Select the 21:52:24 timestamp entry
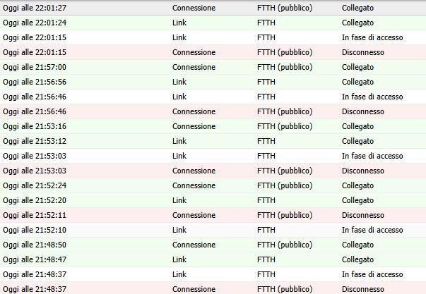 point(35,185)
